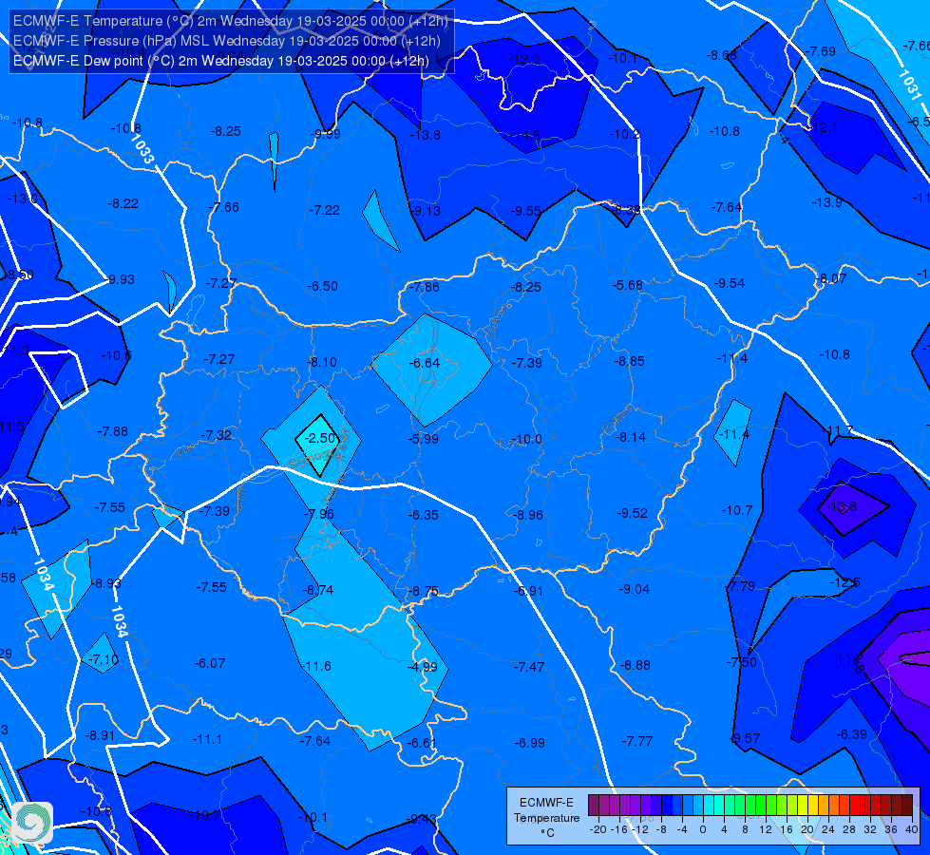Screen dimensions: 930x855
Task: Click the -9.55 temperature value
Action: pos(526,211)
